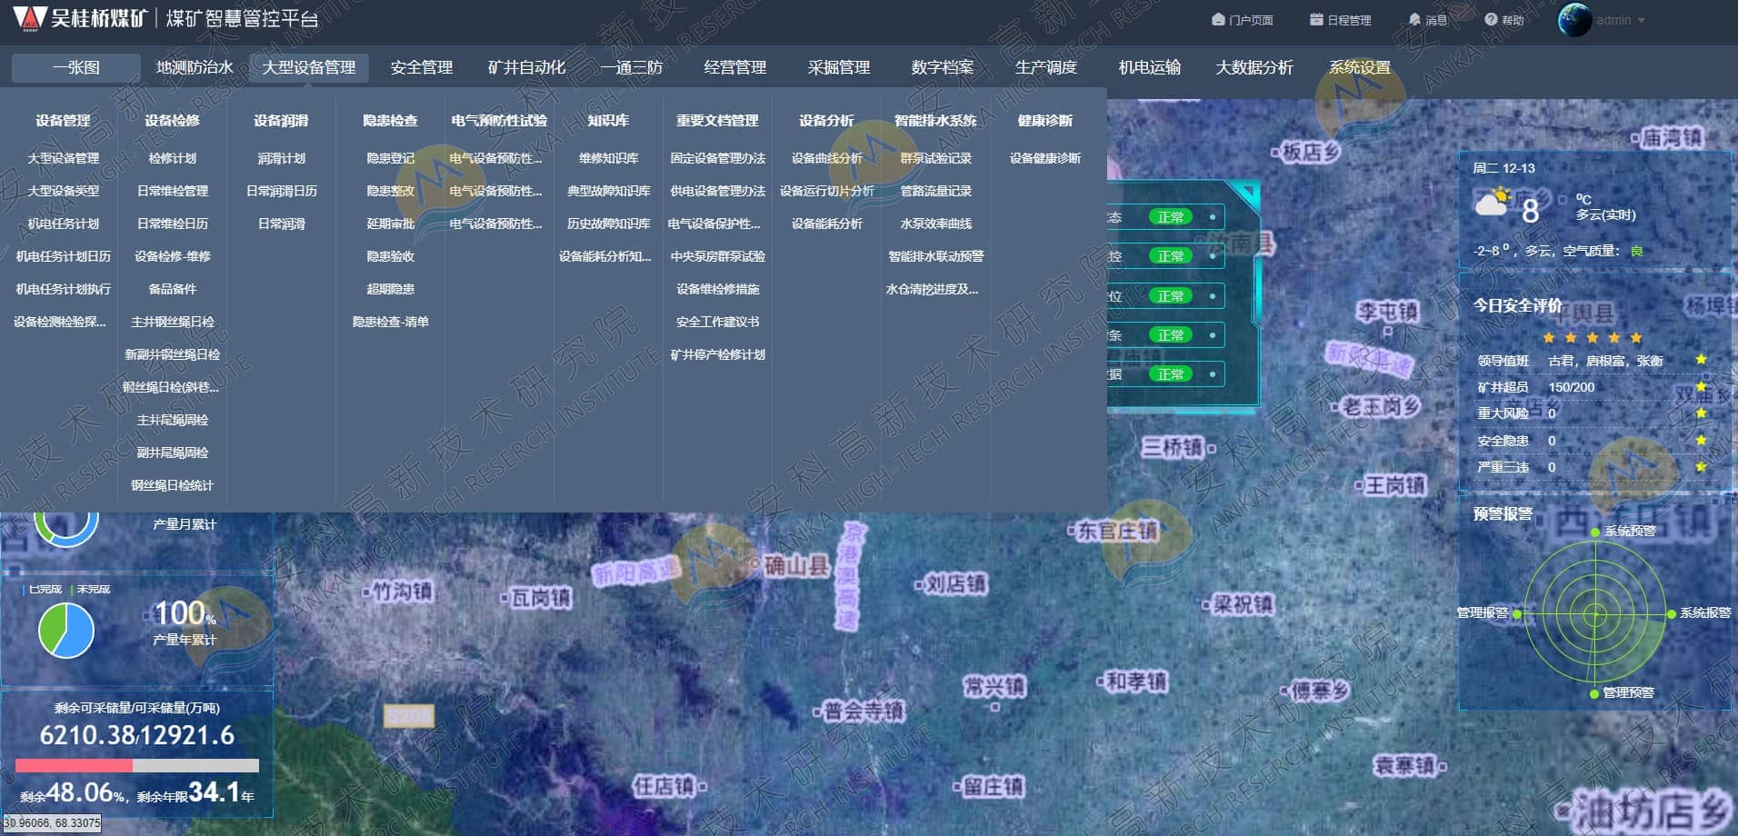This screenshot has height=836, width=1738.
Task: Expand the admin account dropdown arrow
Action: (1642, 20)
